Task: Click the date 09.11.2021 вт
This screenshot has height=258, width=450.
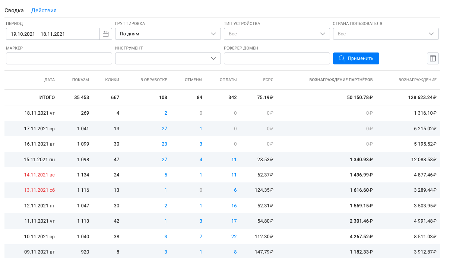Action: (x=39, y=252)
